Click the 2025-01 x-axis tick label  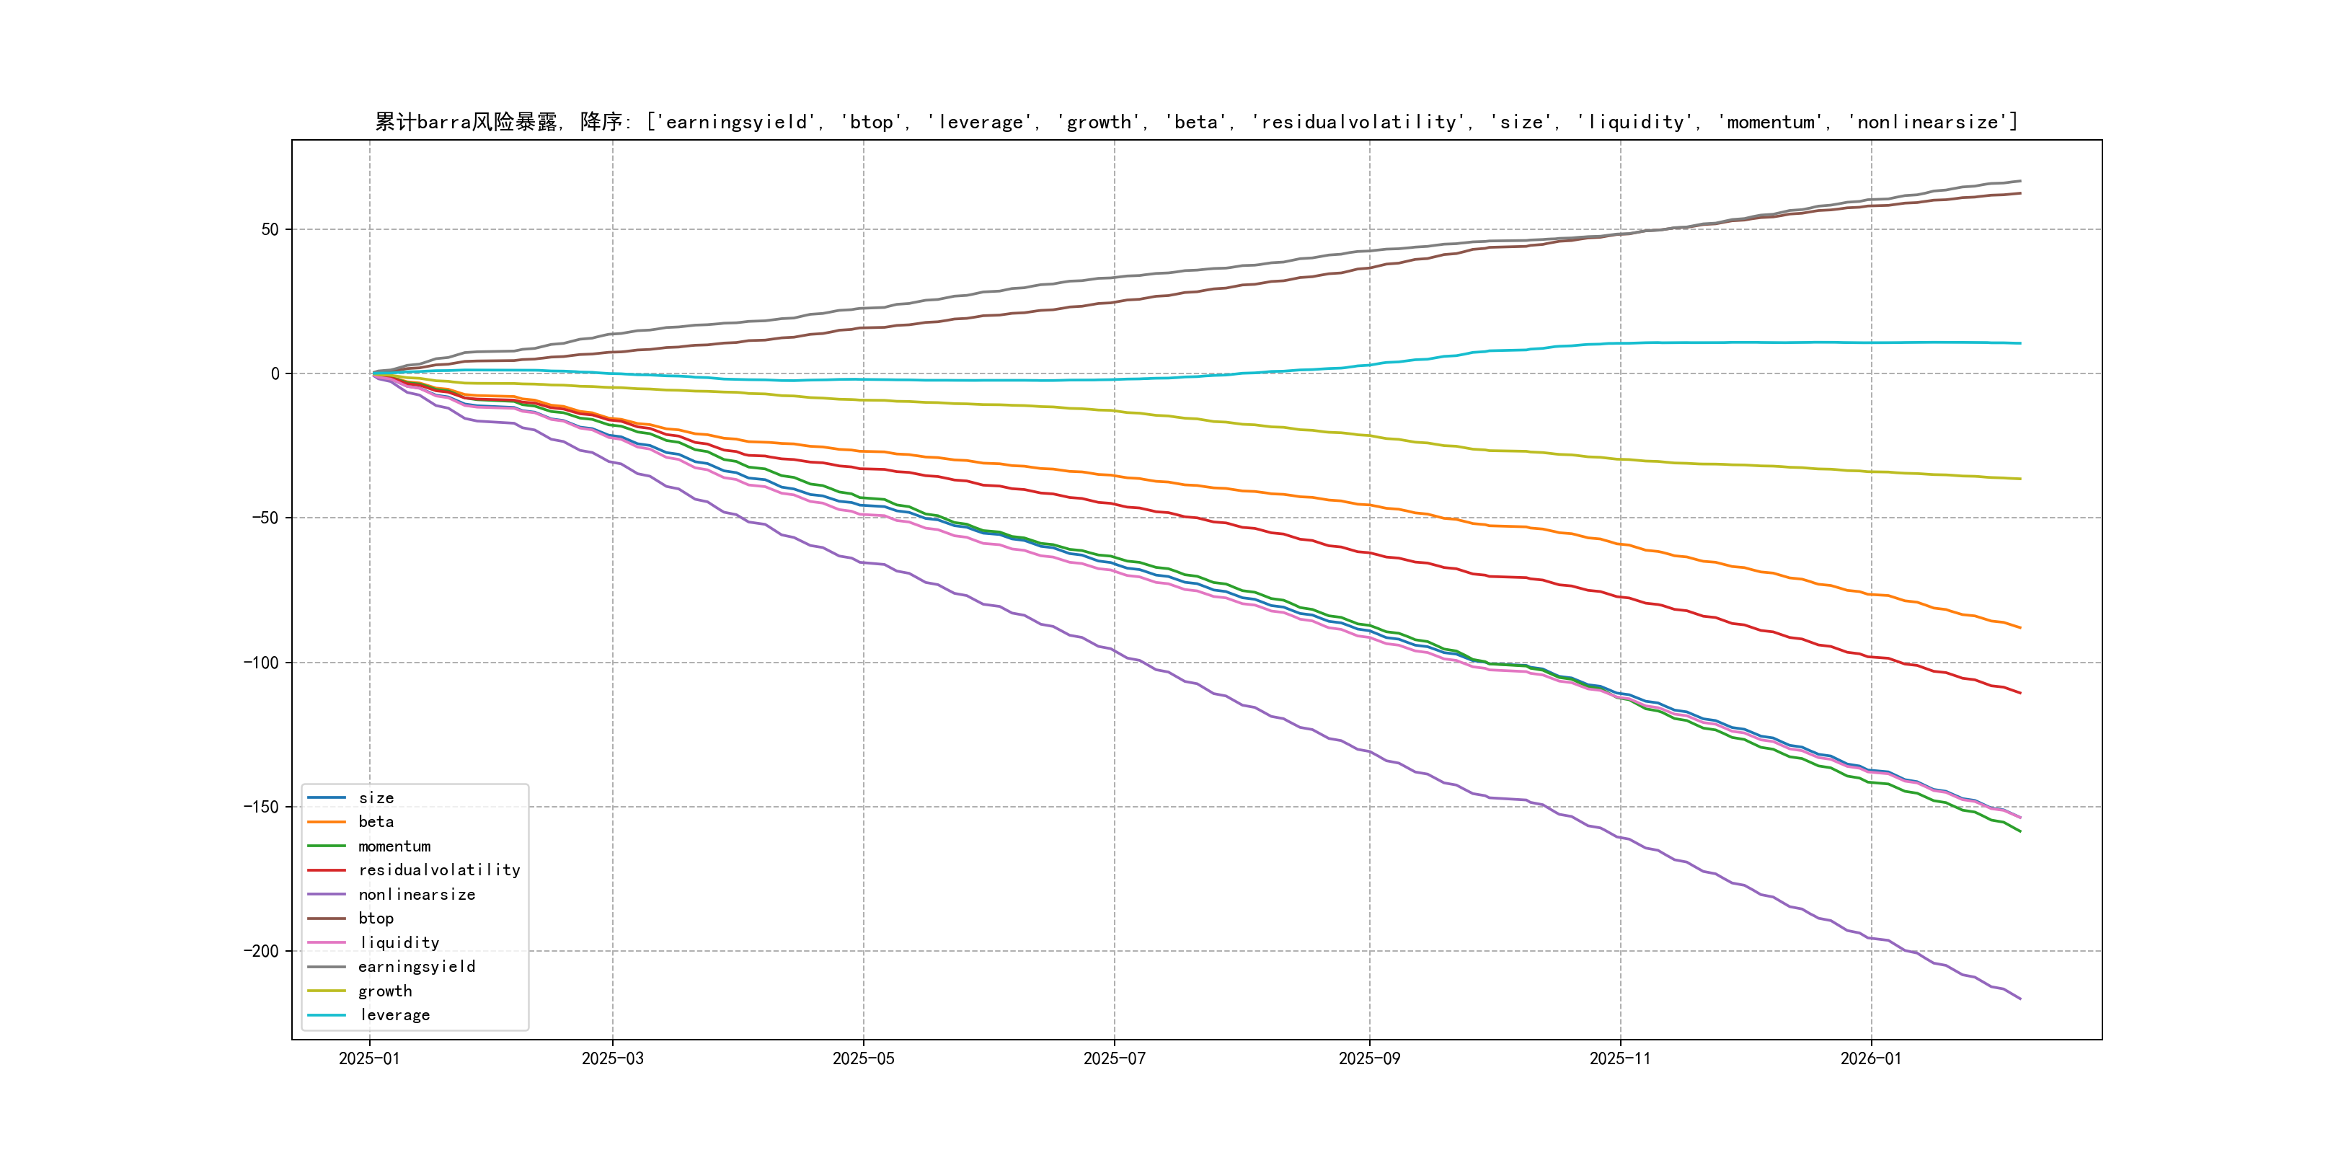[369, 1058]
